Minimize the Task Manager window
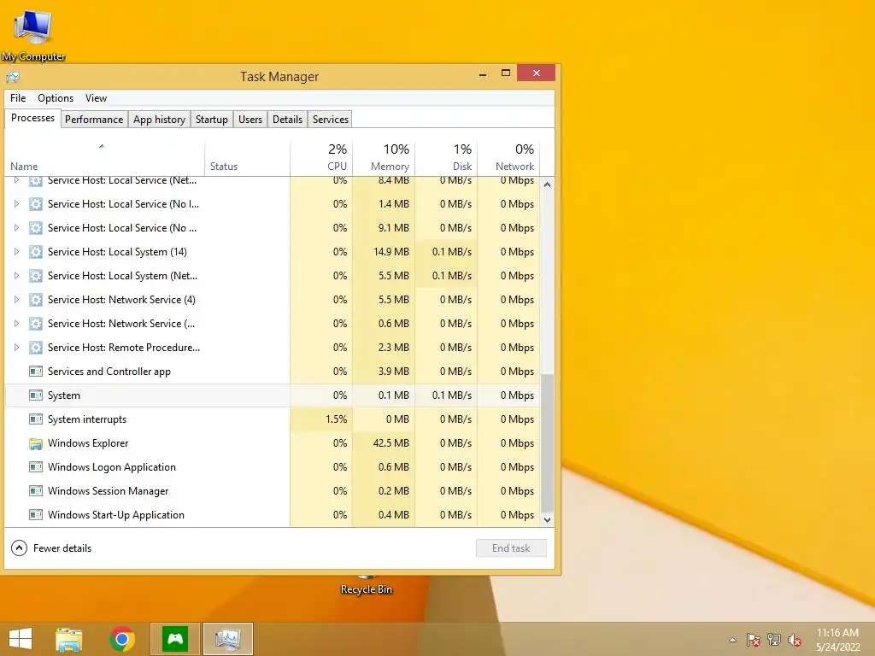The width and height of the screenshot is (875, 656). 483,73
